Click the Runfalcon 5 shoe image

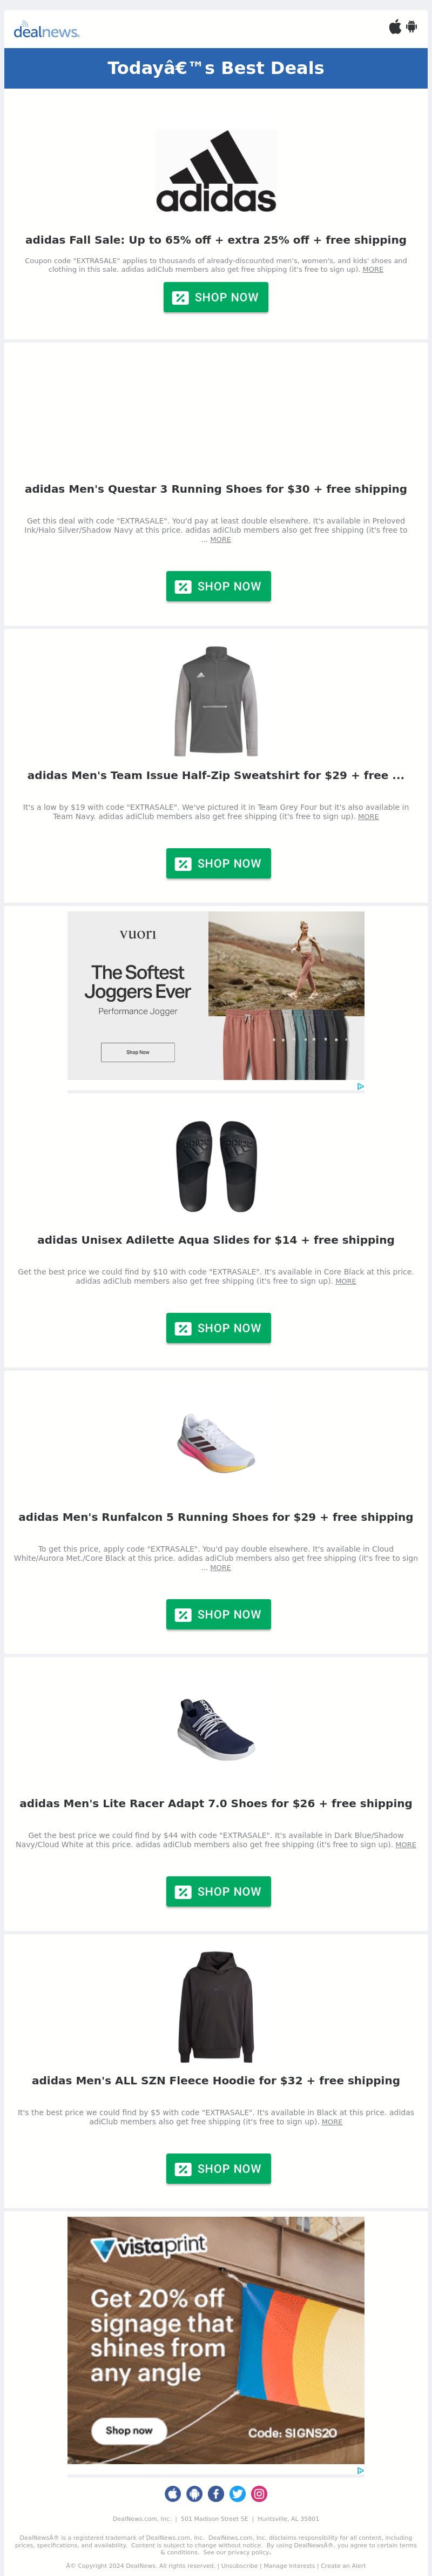(x=216, y=1444)
